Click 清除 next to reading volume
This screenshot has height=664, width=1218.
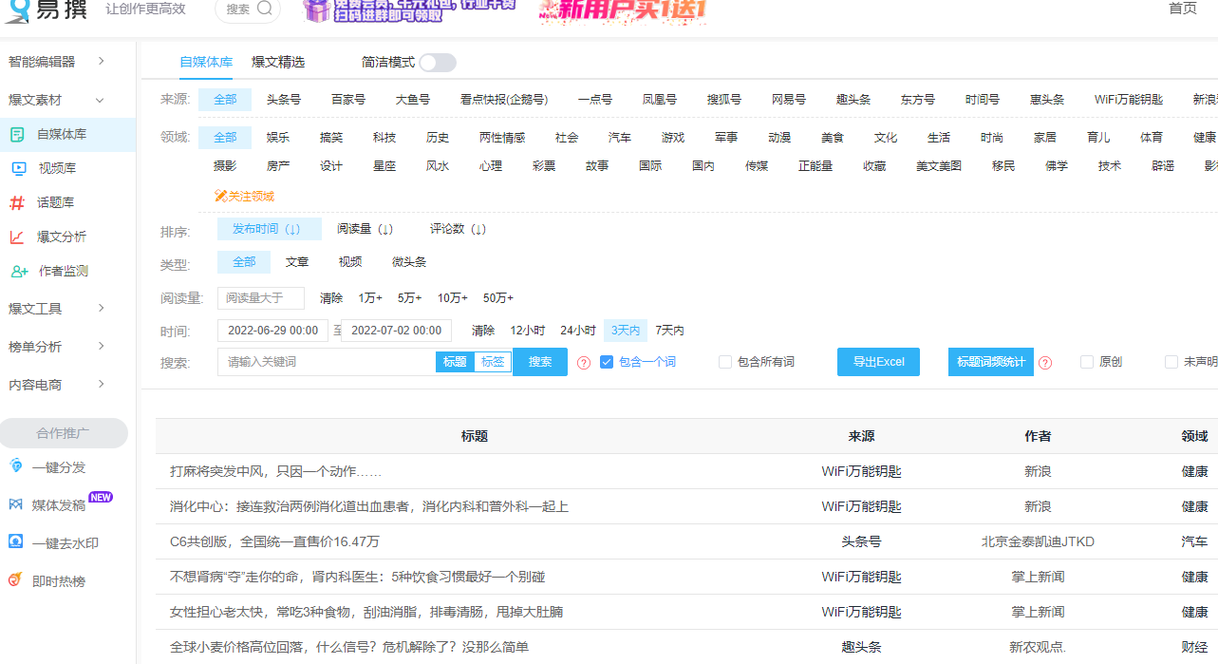tap(331, 298)
